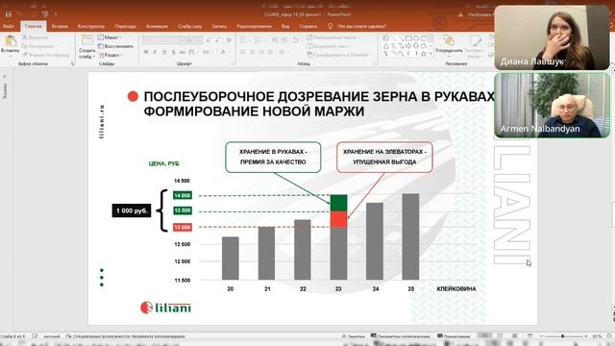This screenshot has height=346, width=615.
Task: Click the Undo arrow in quick access toolbar
Action: click(x=19, y=14)
